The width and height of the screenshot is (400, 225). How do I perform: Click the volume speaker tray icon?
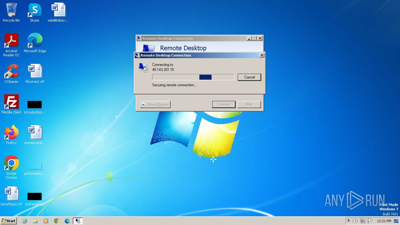pos(355,221)
